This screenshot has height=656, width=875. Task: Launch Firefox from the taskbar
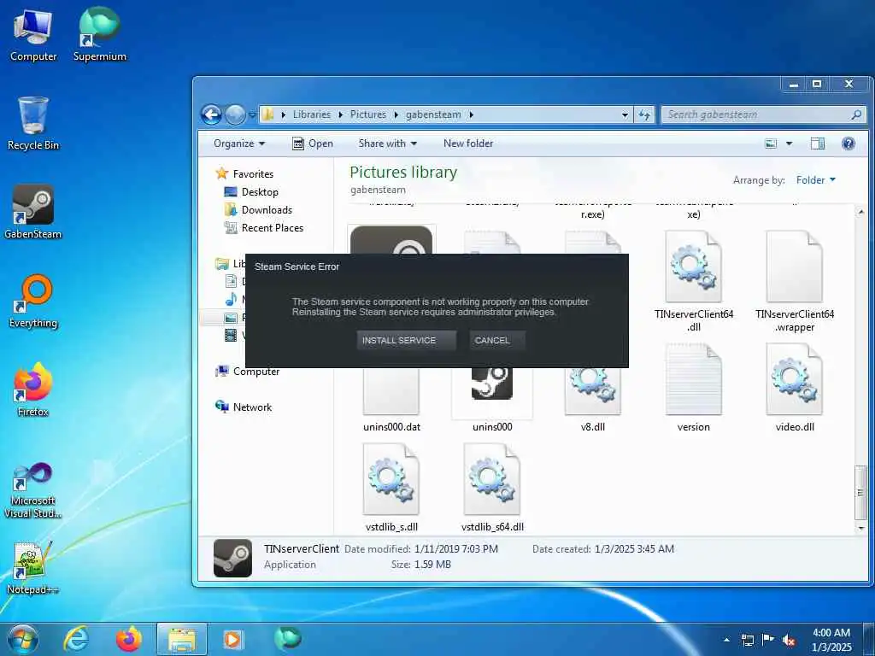(128, 639)
